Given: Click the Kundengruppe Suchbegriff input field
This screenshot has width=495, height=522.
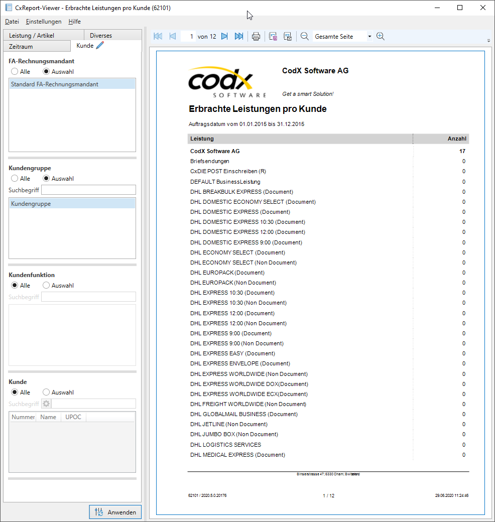Looking at the screenshot, I should coord(88,190).
